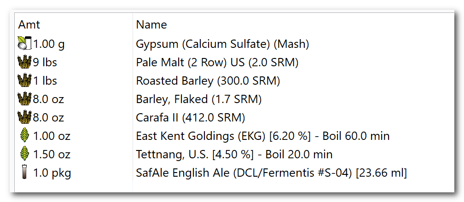
Task: Select East Kent Goldings boil 60 min entry
Action: (x=263, y=136)
